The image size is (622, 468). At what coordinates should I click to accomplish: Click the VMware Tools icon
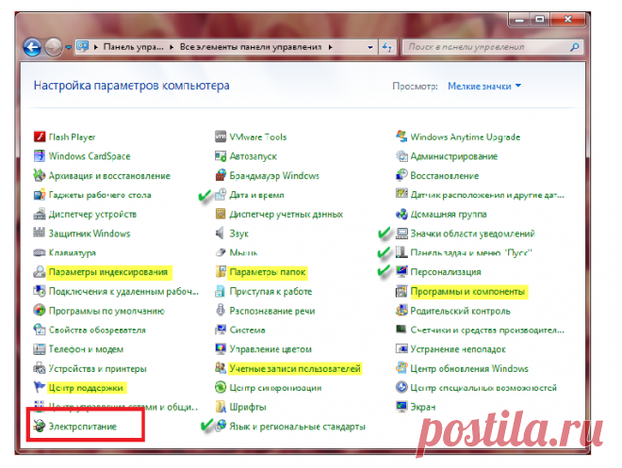221,137
